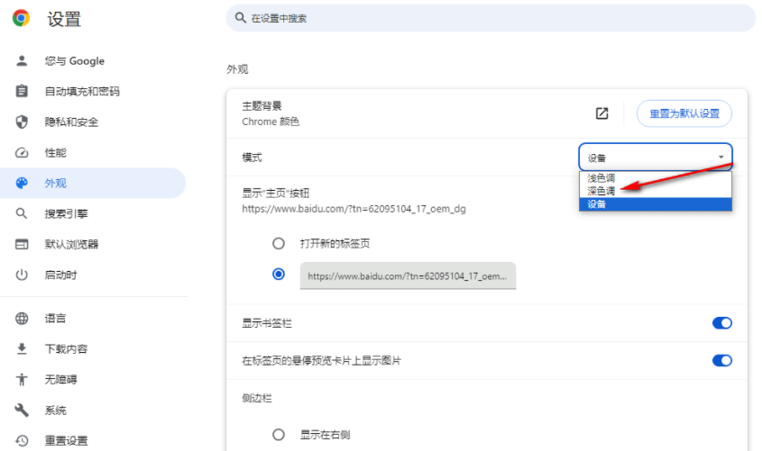Image resolution: width=762 pixels, height=451 pixels.
Task: Click 重置为默认设置 button
Action: point(684,113)
